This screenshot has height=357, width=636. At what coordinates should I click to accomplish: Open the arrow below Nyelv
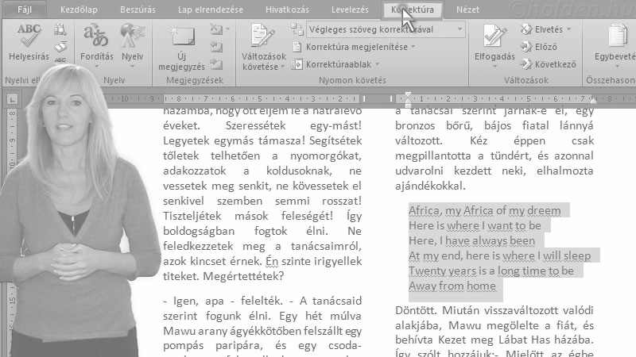point(132,67)
